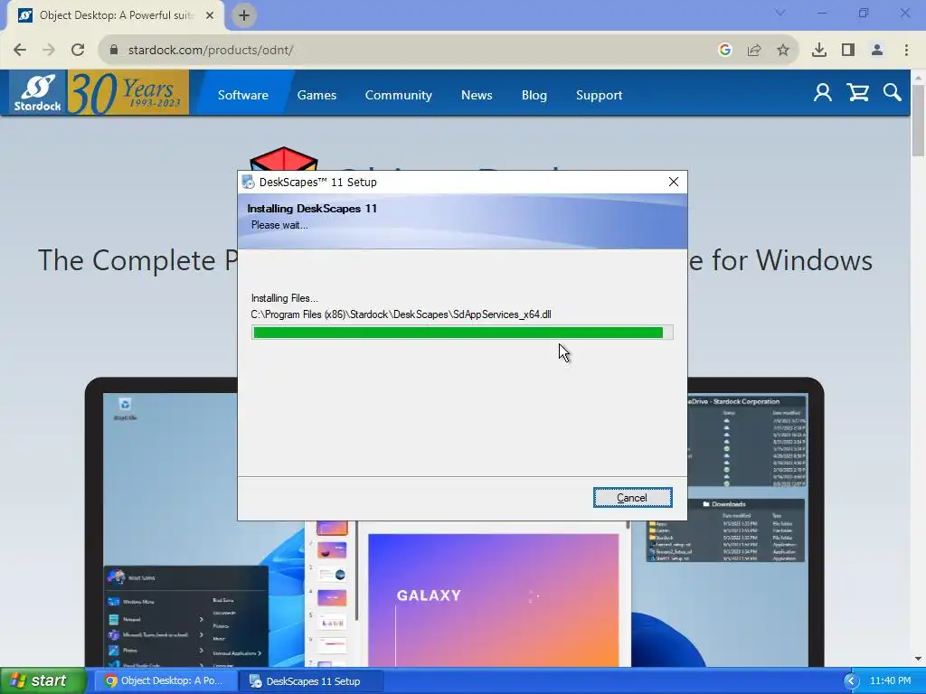926x694 pixels.
Task: Click the DeskScapes Setup title bar icon
Action: (248, 182)
